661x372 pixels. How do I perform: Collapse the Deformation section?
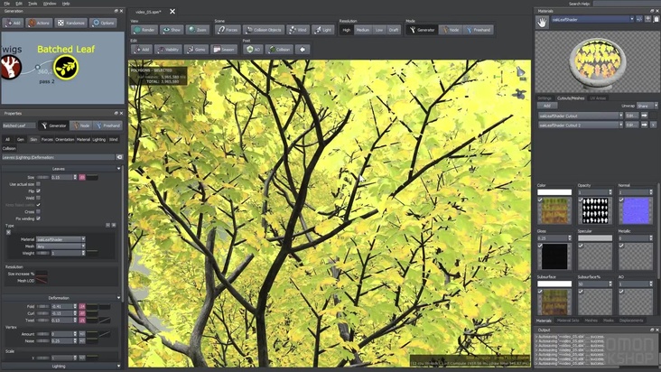pos(118,298)
